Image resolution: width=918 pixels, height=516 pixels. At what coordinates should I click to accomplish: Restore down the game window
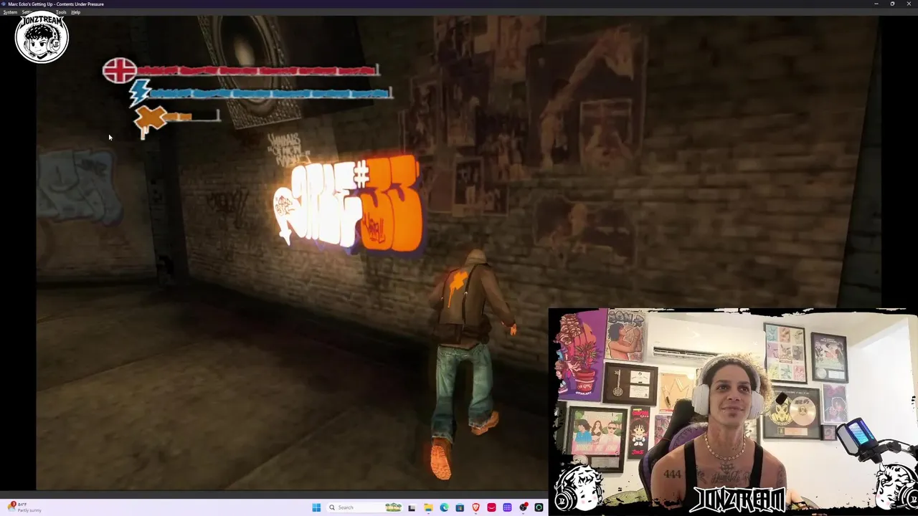892,4
